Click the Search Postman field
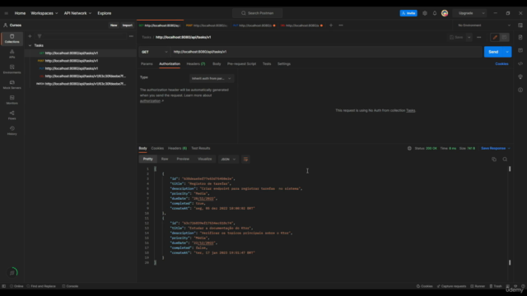 [258, 13]
